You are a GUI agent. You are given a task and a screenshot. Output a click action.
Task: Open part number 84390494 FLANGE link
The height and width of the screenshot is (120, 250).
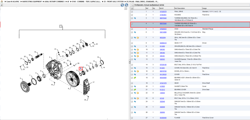pyautogui.click(x=163, y=118)
